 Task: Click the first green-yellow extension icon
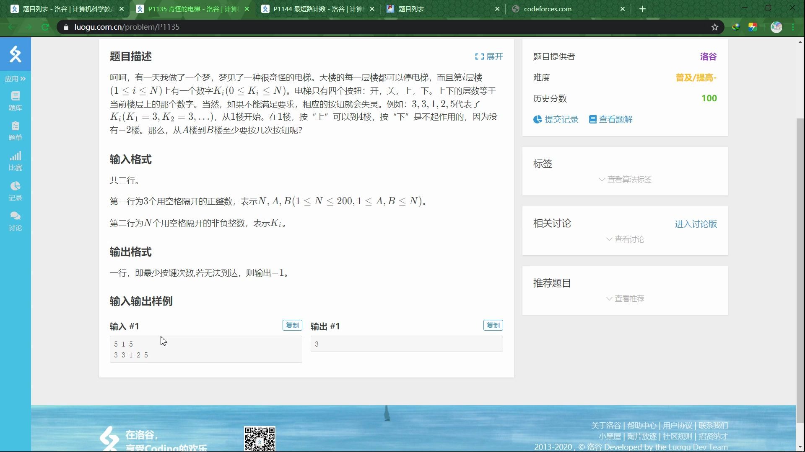pos(736,27)
